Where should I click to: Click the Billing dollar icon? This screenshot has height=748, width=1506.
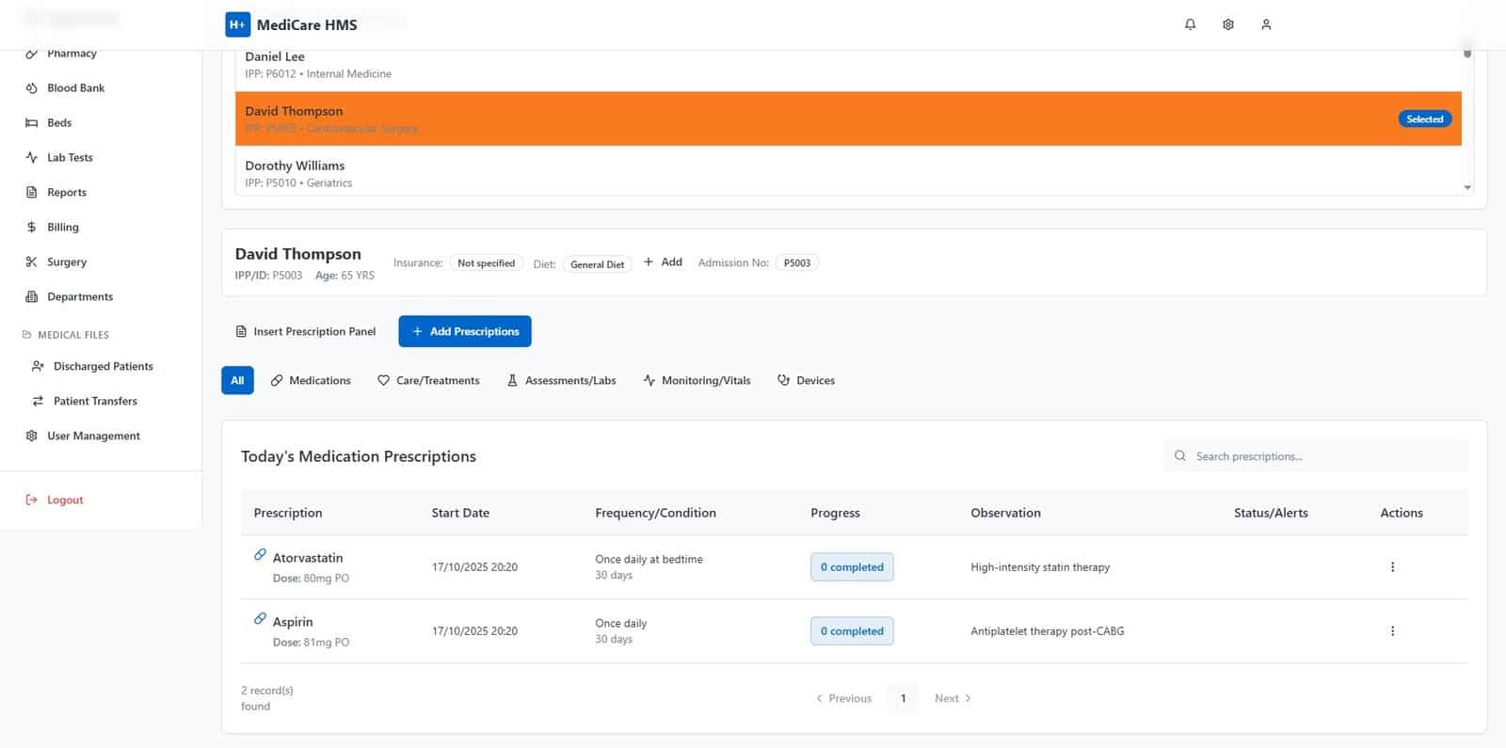(x=31, y=228)
